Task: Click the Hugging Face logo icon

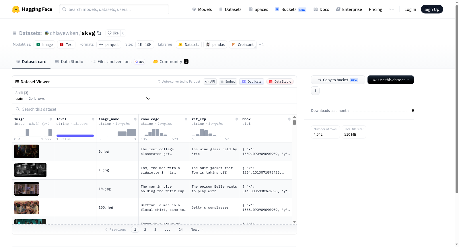Action: 16,9
